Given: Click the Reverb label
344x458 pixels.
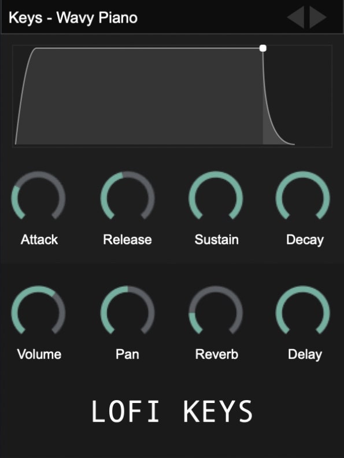Looking at the screenshot, I should point(217,354).
